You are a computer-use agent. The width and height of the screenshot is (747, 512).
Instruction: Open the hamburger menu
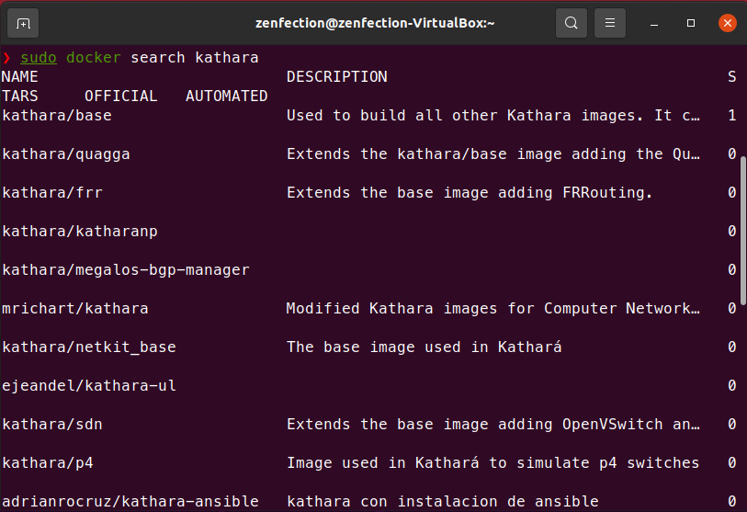pos(610,23)
